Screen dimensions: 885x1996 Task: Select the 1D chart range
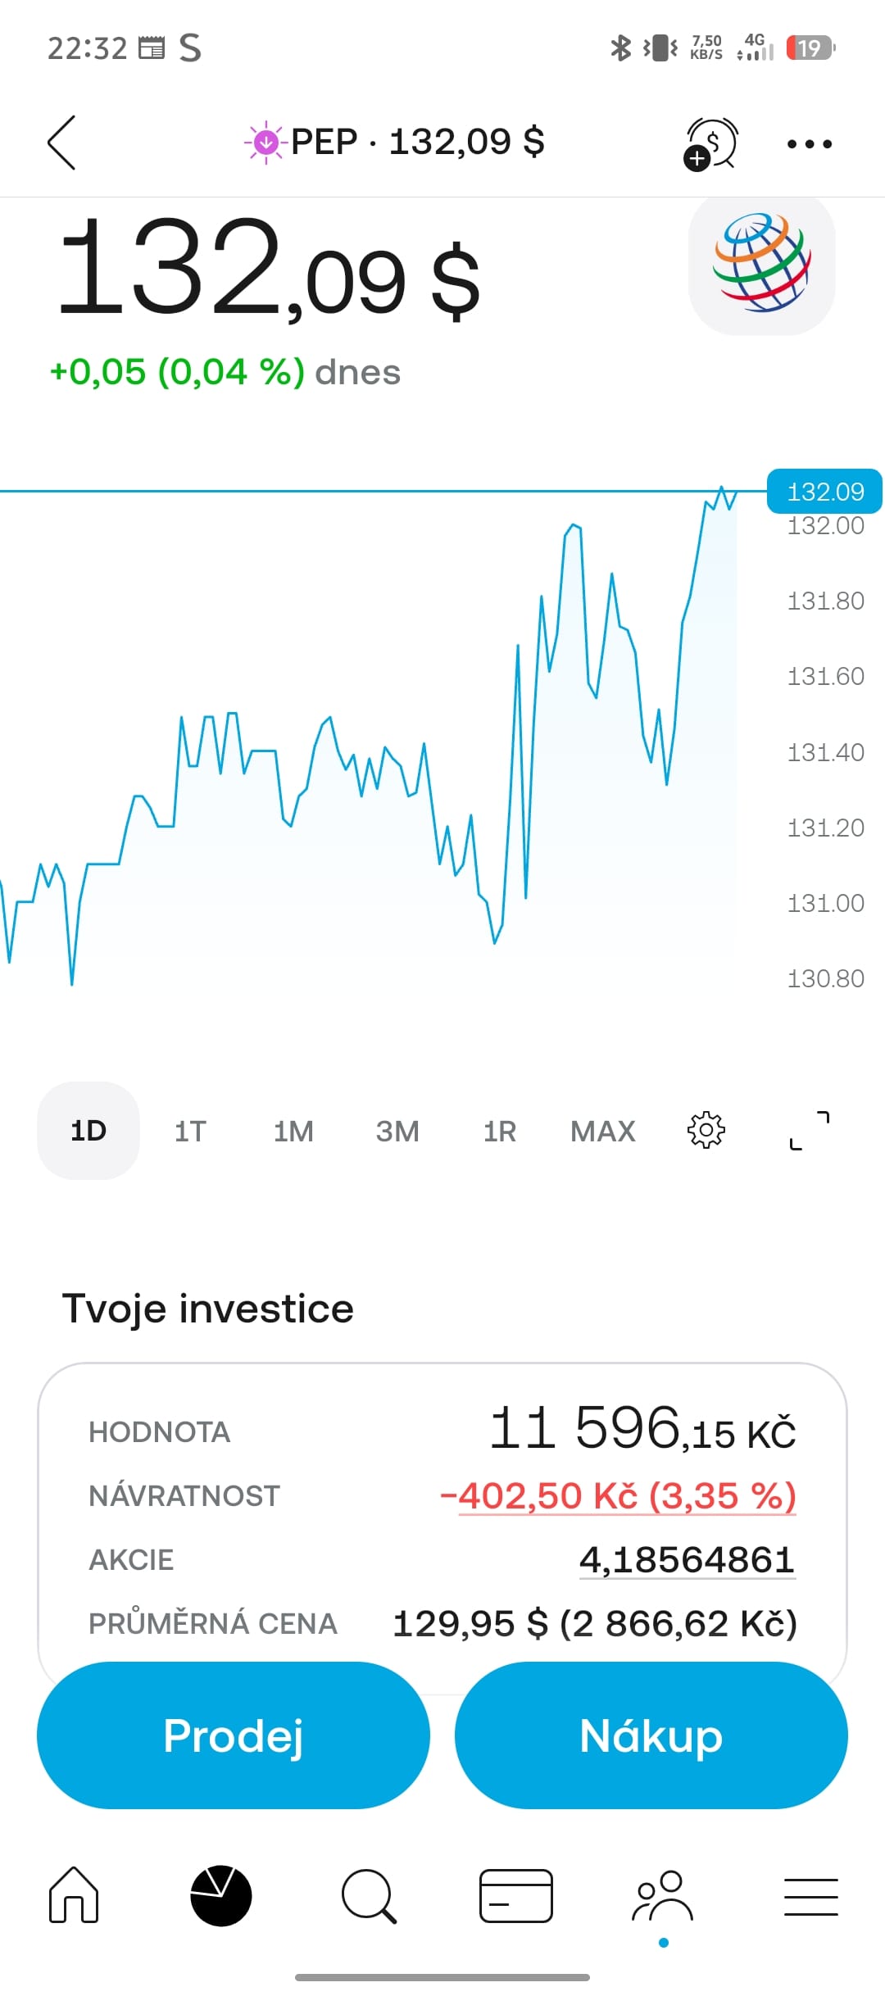[88, 1131]
